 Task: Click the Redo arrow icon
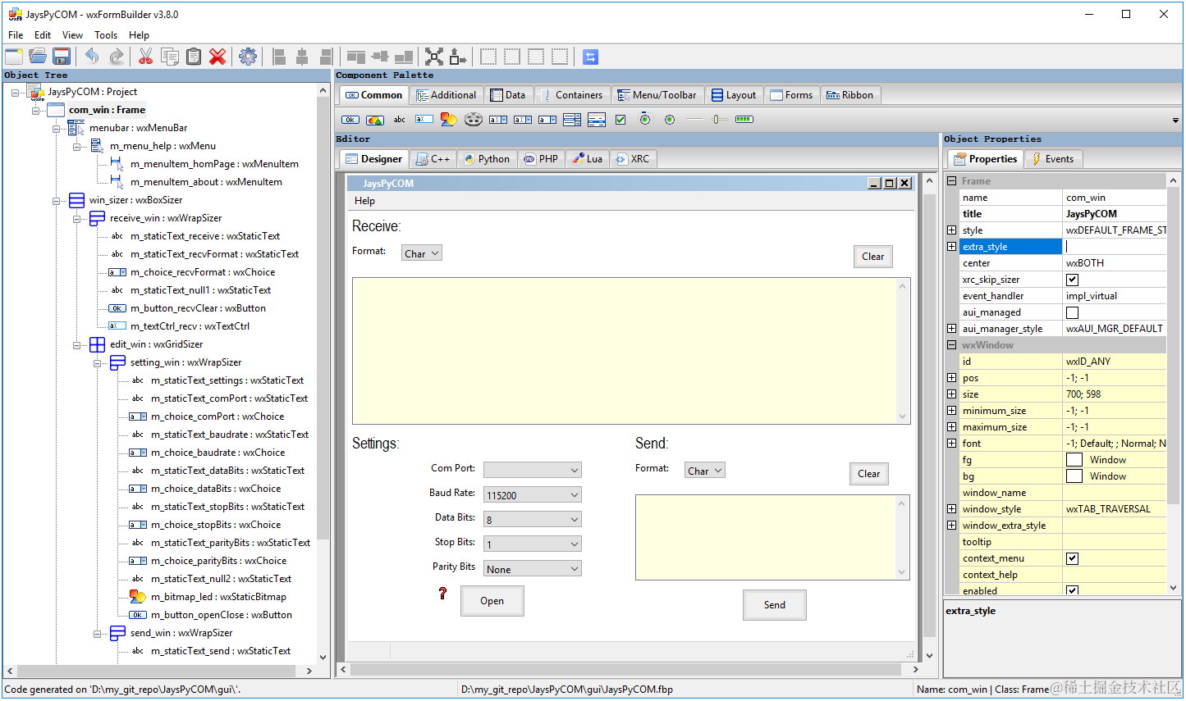click(x=116, y=57)
